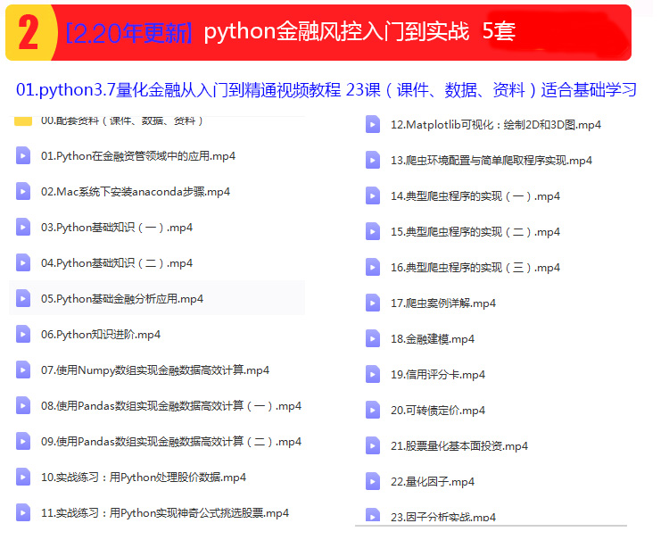
Task: Click video icon of 20.可转债定价.mp4
Action: coord(373,411)
